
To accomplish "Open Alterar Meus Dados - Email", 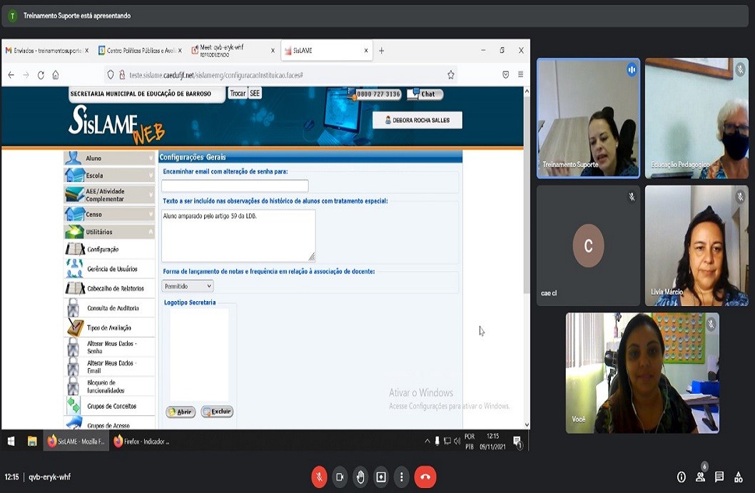I will (108, 367).
